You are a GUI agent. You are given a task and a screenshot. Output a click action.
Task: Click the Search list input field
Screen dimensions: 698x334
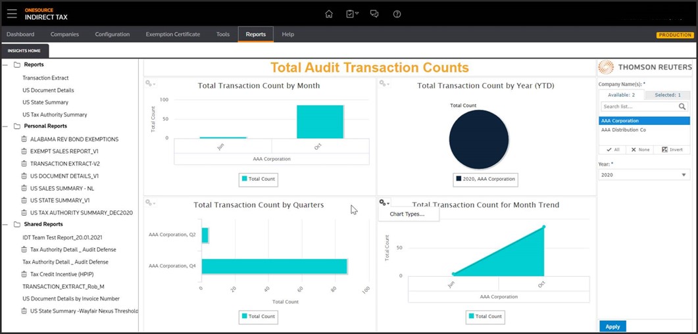coord(638,107)
